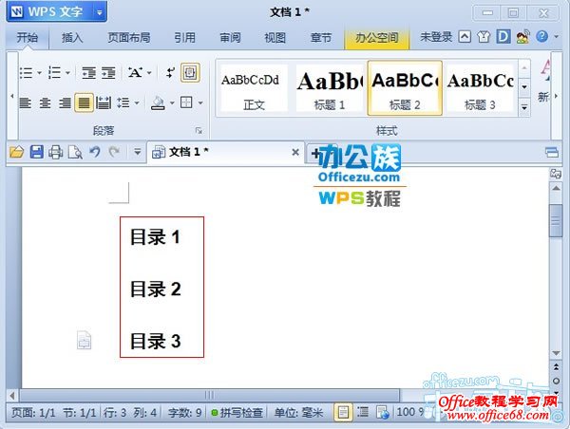570x429 pixels.
Task: Apply the 标题 1 style
Action: point(330,88)
